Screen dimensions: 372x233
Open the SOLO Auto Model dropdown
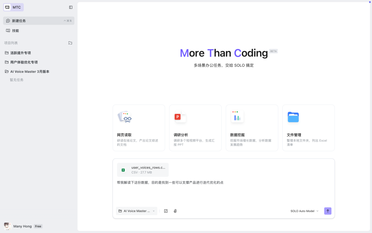click(304, 211)
